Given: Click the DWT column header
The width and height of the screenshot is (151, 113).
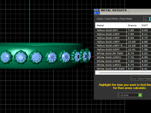Looking at the screenshot, I should [146, 25].
